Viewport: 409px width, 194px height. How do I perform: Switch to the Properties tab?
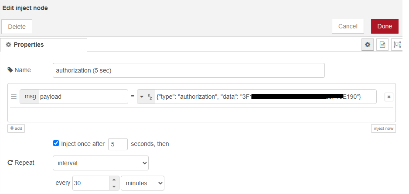44,45
